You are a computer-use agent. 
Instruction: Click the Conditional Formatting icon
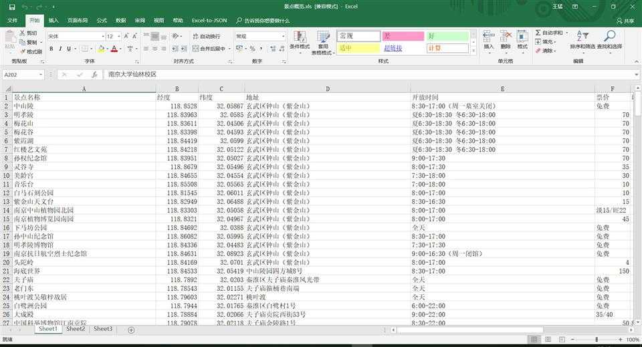point(300,37)
